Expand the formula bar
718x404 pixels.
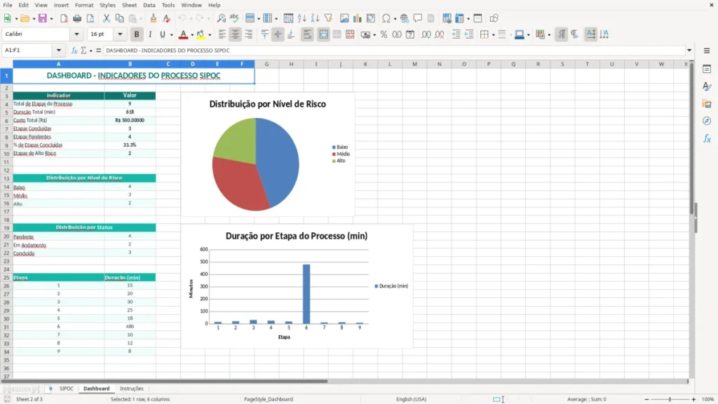[x=689, y=50]
